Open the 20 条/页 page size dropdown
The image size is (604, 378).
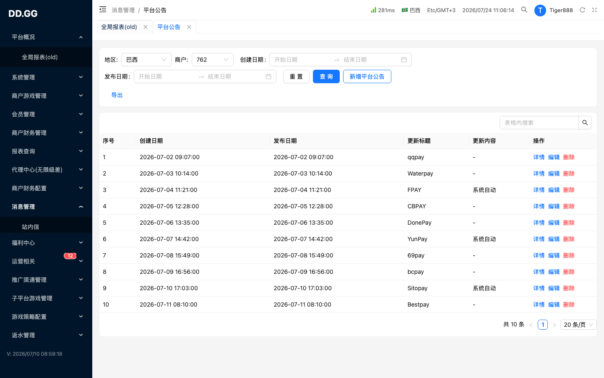tap(578, 325)
